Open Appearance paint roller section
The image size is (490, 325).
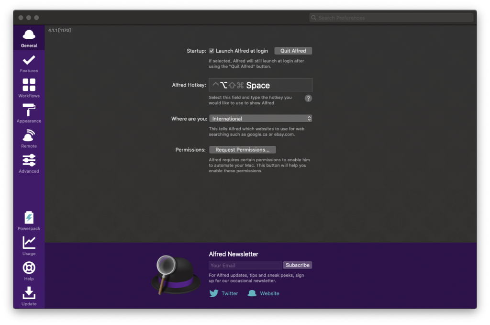[x=29, y=113]
